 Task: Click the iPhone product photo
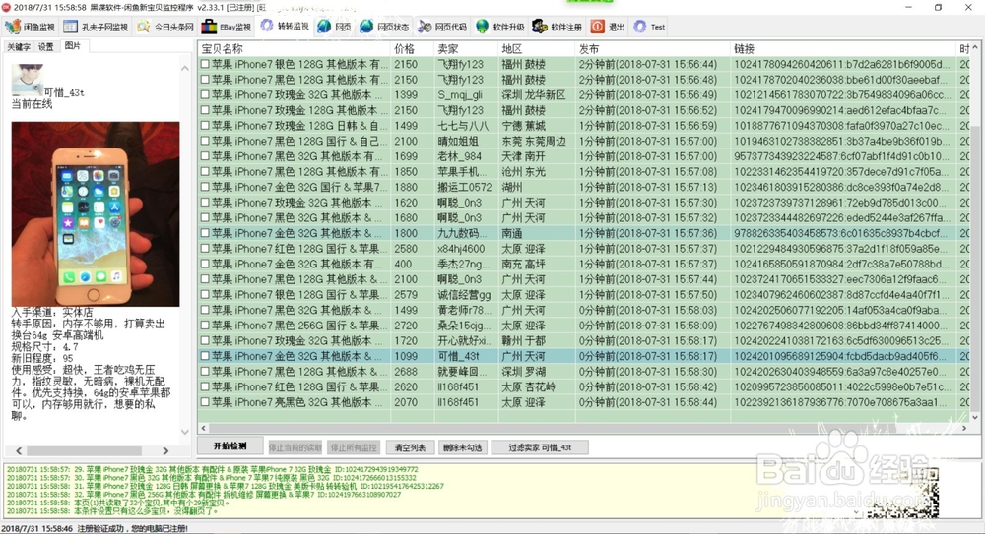click(x=96, y=214)
